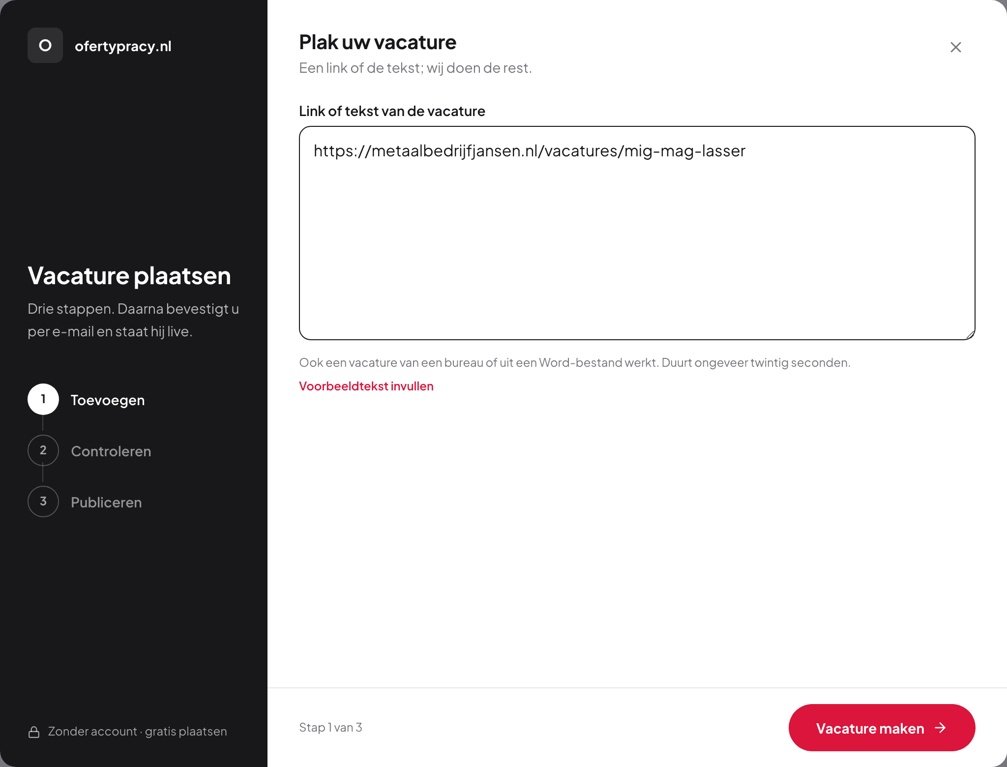Click the lock icon beside Zonder account
Screen dimensions: 1007x767
tap(34, 732)
